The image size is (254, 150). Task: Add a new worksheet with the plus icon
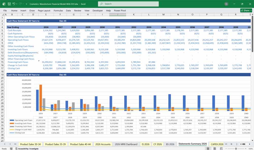(231, 144)
